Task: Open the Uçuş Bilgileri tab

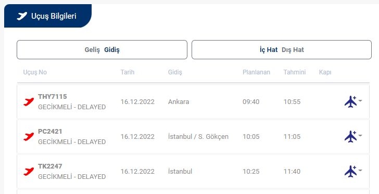Action: tap(48, 16)
